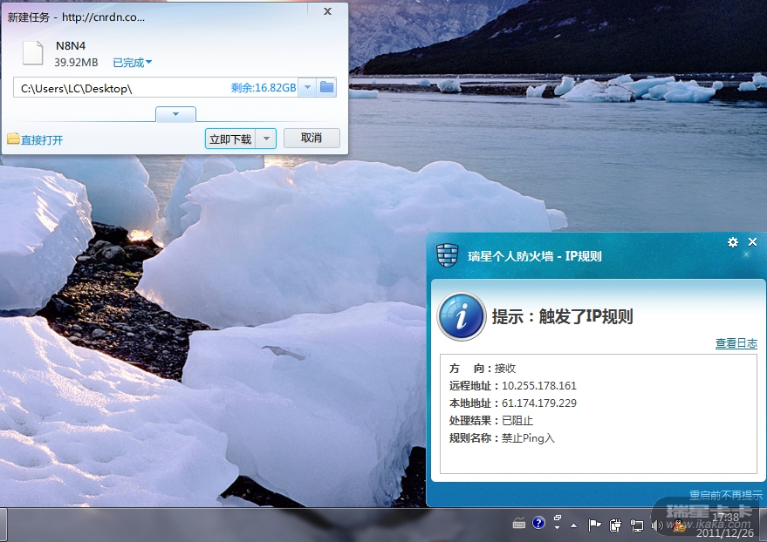Click the volume speaker tray icon

click(657, 525)
